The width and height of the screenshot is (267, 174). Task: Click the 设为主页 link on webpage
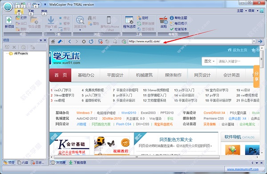[237, 50]
